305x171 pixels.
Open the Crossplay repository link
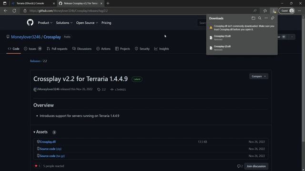(x=52, y=37)
